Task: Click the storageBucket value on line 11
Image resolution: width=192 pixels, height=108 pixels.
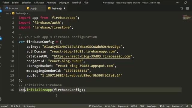Action: point(85,66)
